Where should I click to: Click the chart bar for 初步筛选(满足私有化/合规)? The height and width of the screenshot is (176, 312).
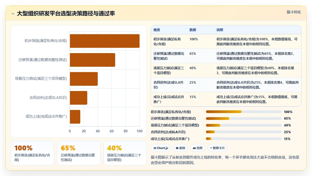tap(105, 41)
